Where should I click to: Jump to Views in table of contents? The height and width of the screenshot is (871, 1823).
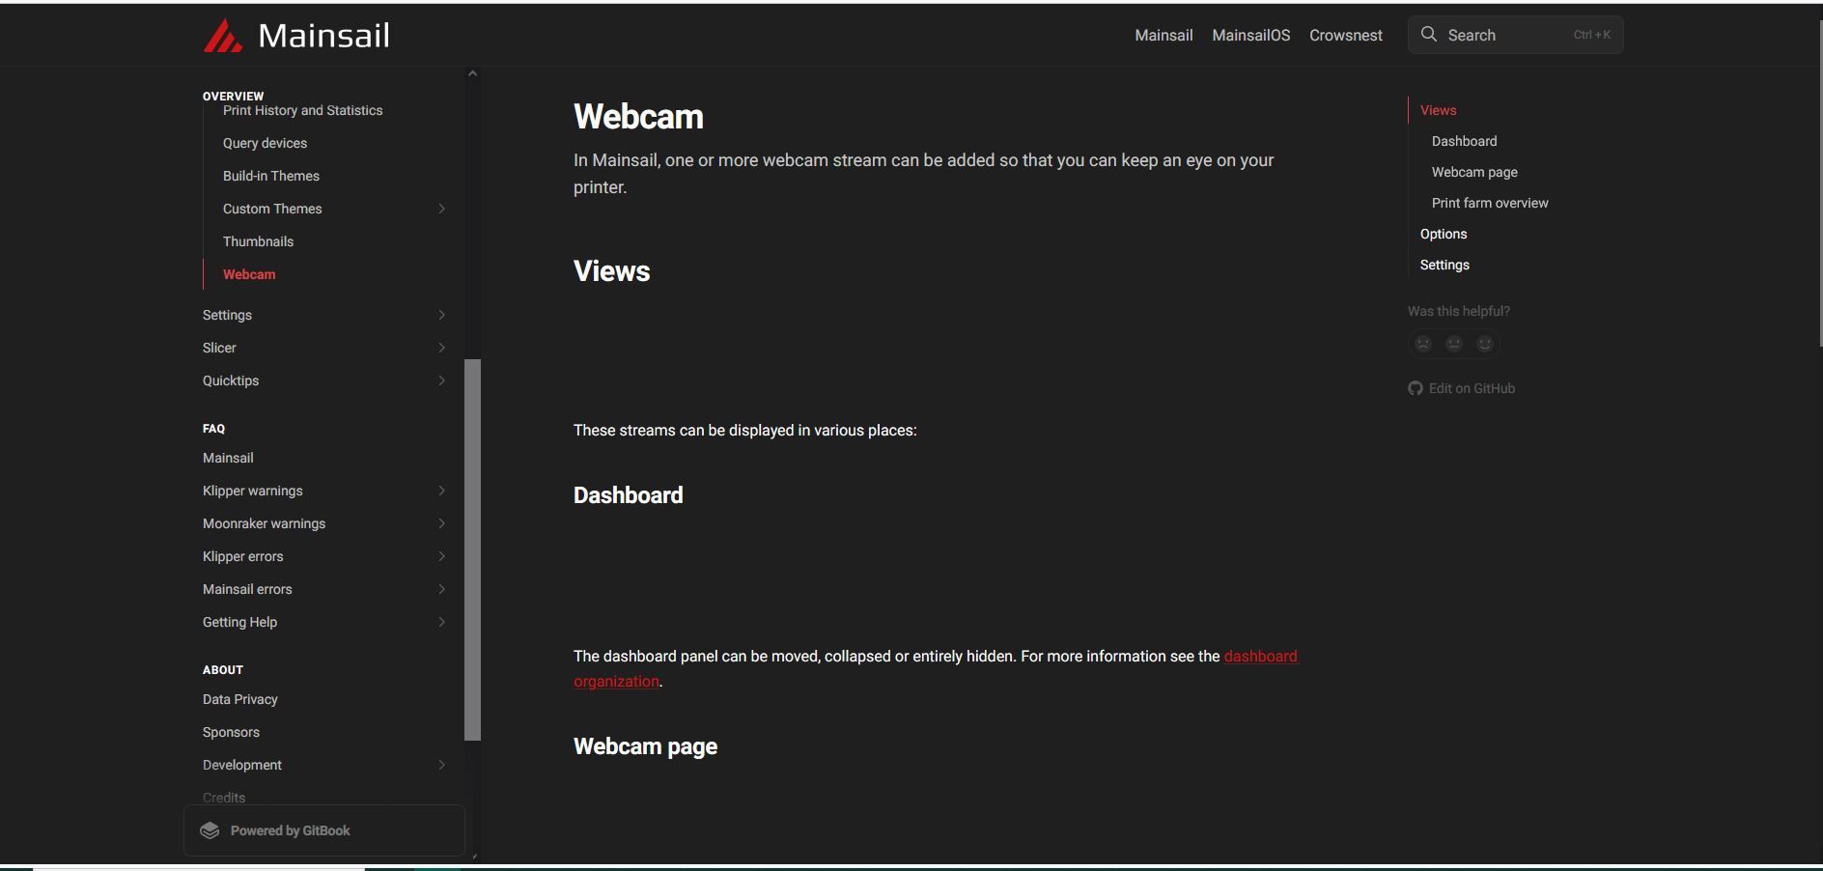tap(1438, 110)
